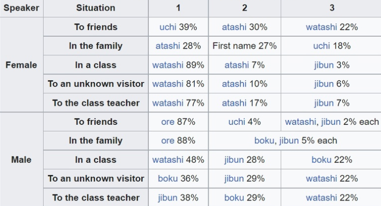Click atashi 30% link in Female To friends row
381x206 pixels.
(x=234, y=27)
